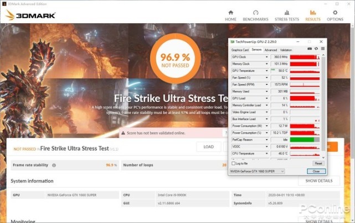Open the NVIDIA GeForce GTX 1660 SUPER selector
Image resolution: width=355 pixels, height=223 pixels.
click(257, 171)
